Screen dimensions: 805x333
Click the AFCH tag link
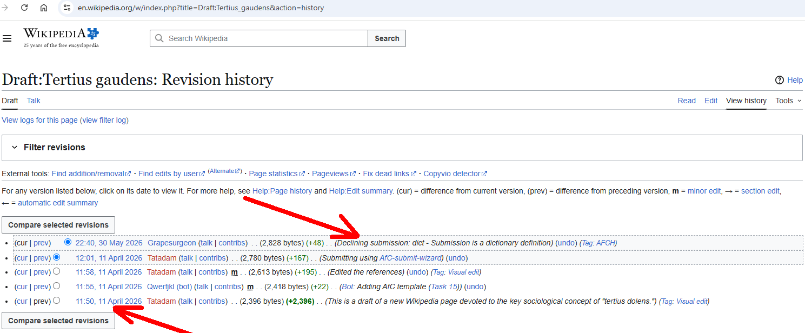coord(606,243)
